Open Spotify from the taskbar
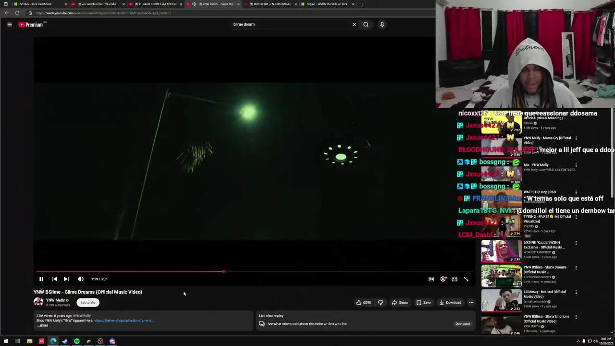The width and height of the screenshot is (615, 346). point(76,342)
